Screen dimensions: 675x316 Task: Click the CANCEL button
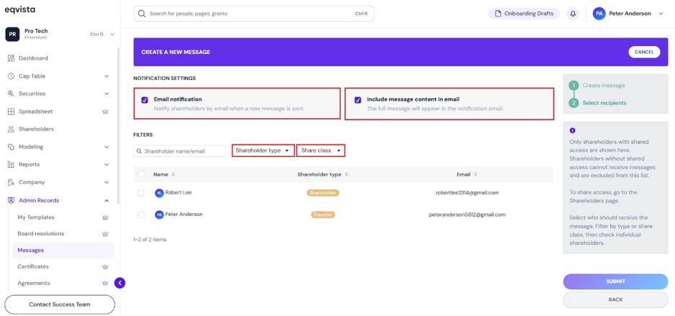[x=644, y=52]
